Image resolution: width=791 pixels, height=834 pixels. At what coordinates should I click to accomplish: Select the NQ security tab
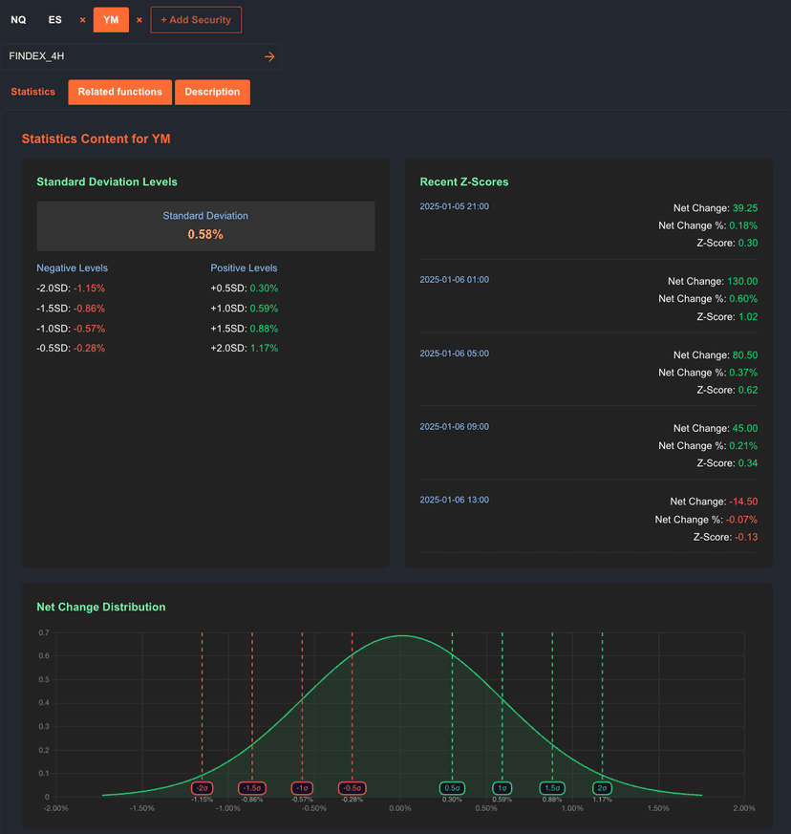[18, 19]
